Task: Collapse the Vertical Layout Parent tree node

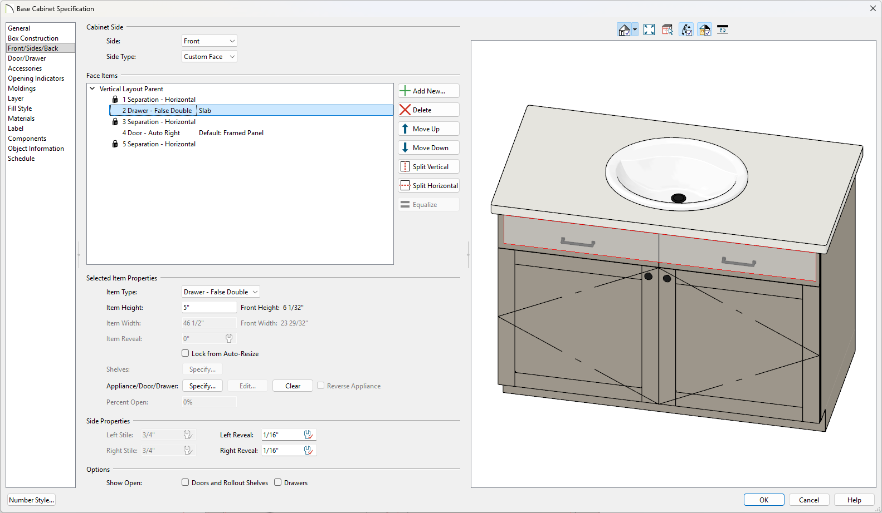Action: 92,88
